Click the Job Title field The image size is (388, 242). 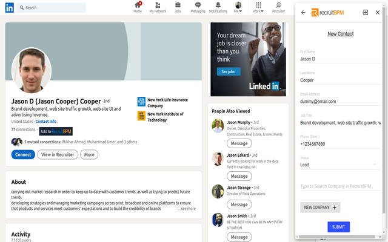(340, 123)
